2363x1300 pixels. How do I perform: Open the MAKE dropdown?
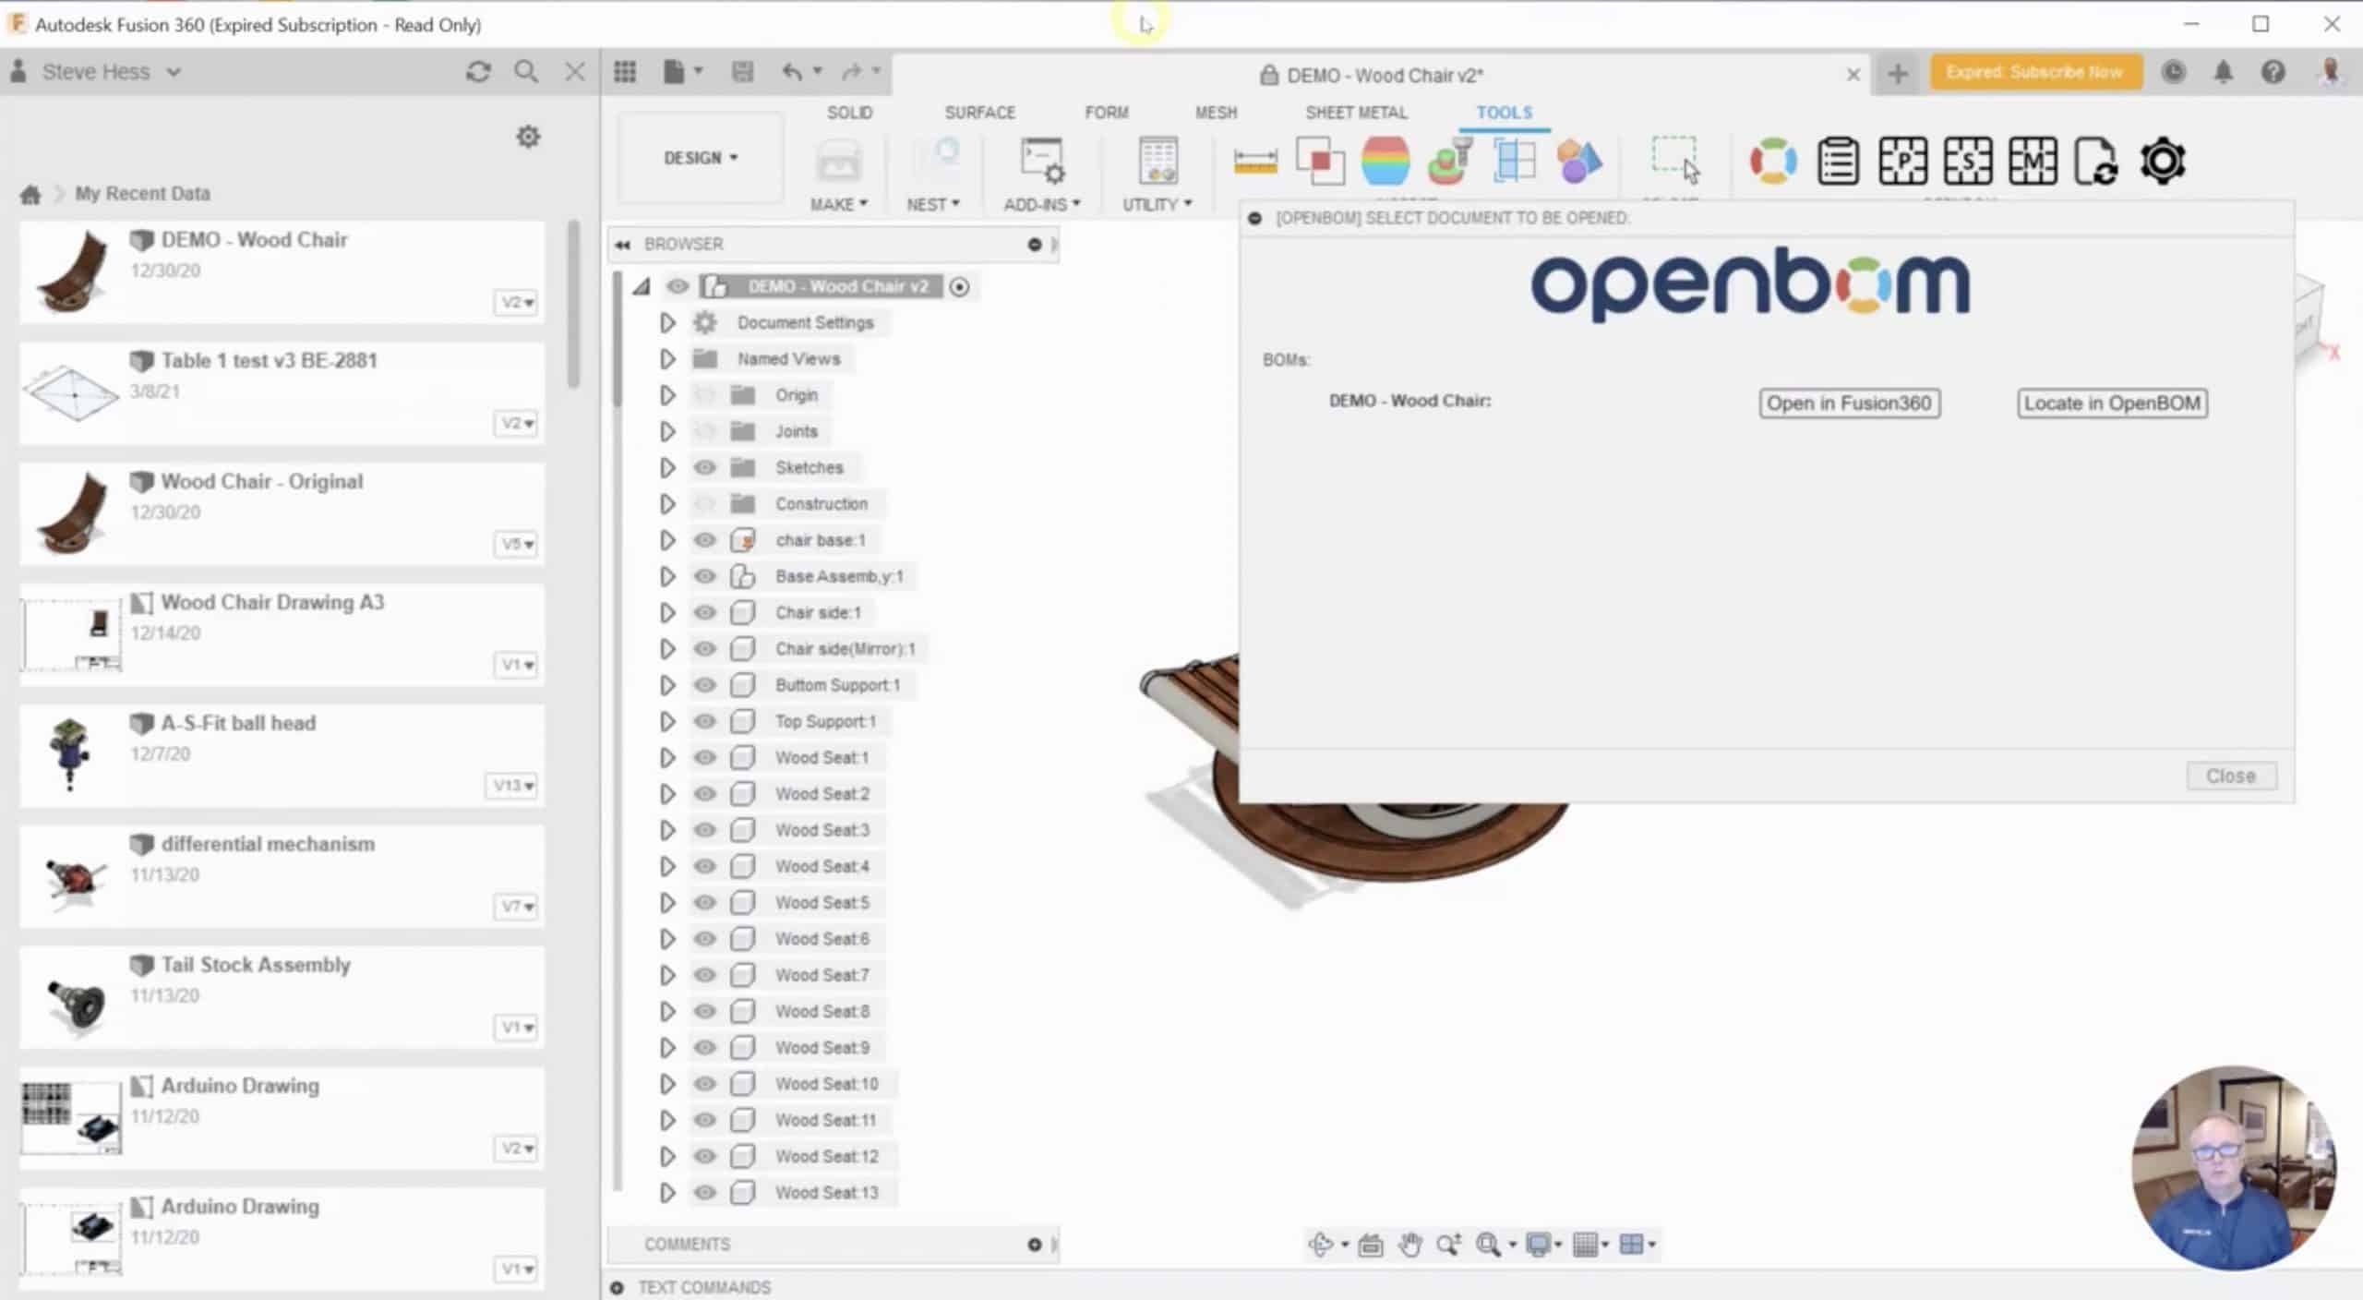point(838,204)
